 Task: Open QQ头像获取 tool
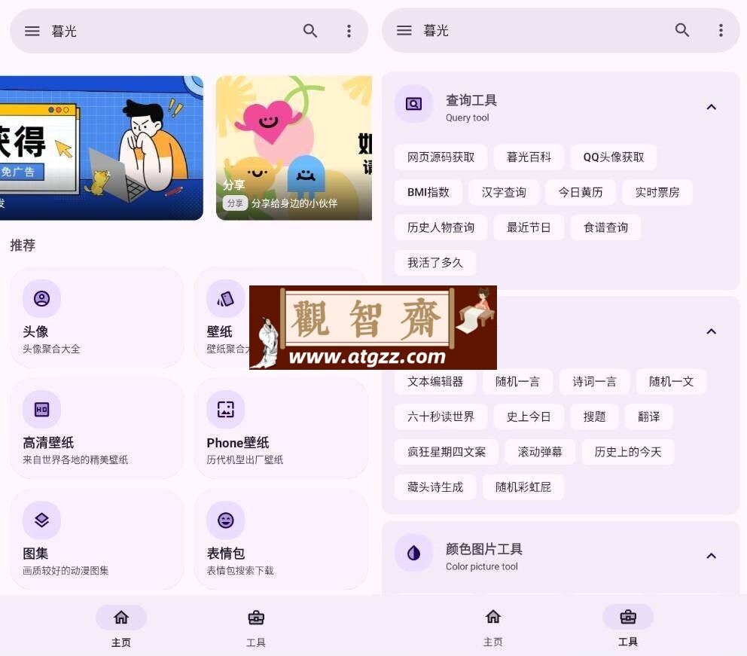pyautogui.click(x=614, y=157)
